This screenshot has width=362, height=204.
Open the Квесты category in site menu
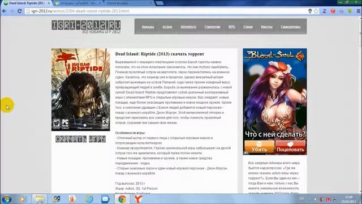(x=266, y=27)
